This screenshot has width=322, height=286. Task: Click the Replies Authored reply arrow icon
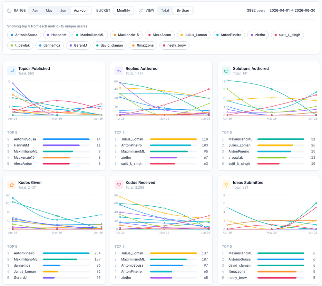point(119,71)
